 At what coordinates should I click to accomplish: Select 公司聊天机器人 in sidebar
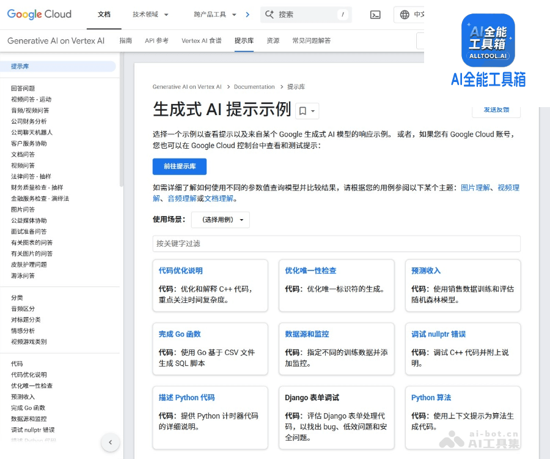tap(32, 132)
